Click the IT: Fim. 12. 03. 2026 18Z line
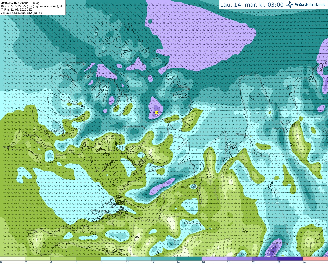The image size is (328, 264). 16,9
